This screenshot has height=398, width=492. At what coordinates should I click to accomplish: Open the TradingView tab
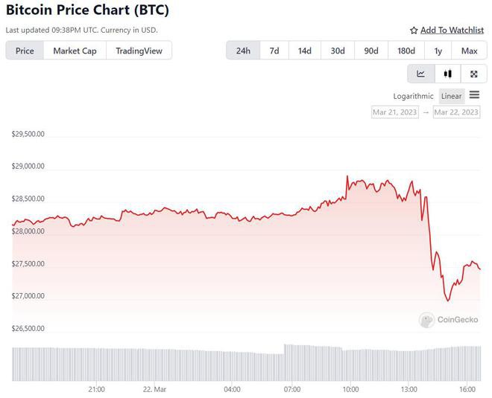[139, 51]
